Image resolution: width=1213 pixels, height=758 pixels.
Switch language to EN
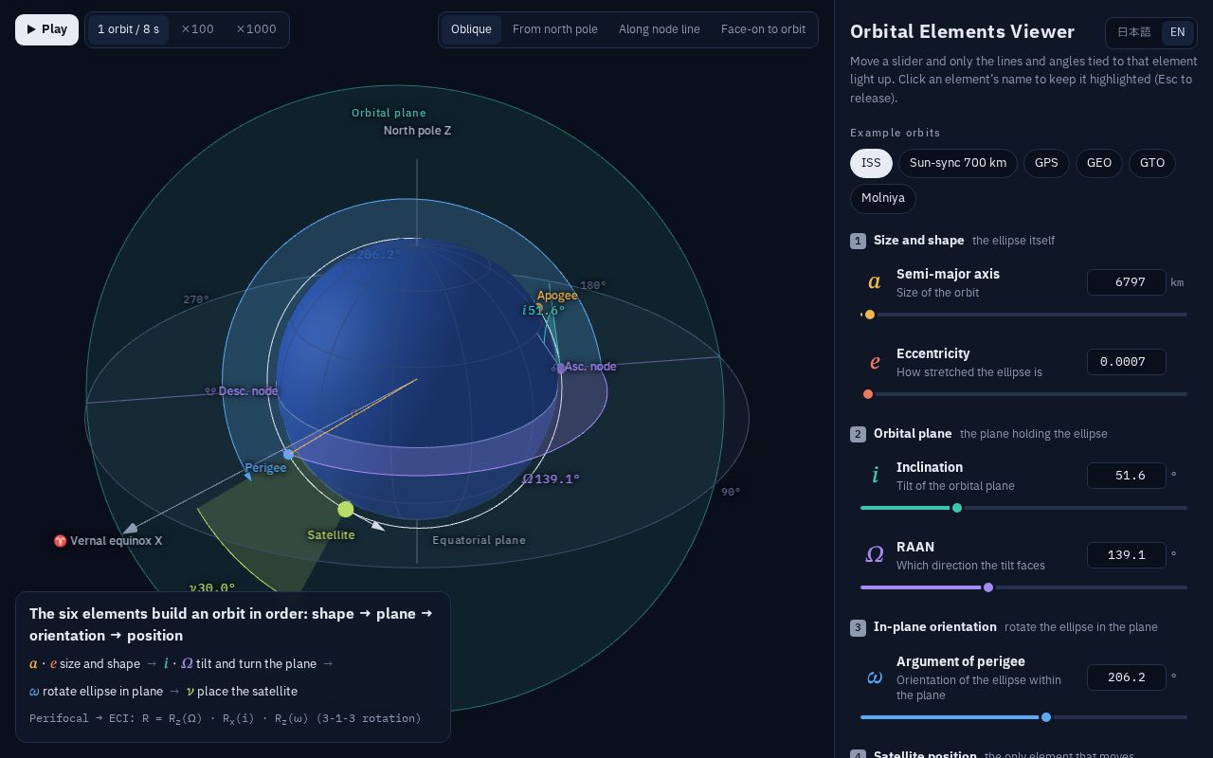[x=1178, y=32]
